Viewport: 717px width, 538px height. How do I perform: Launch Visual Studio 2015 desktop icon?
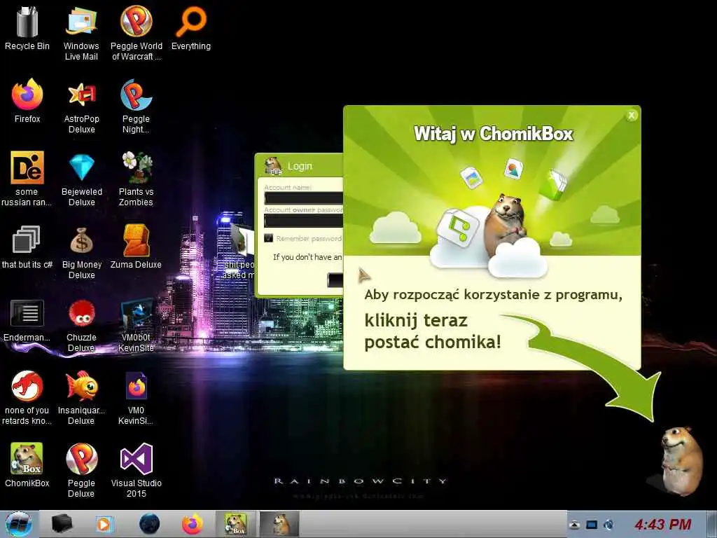pyautogui.click(x=137, y=458)
